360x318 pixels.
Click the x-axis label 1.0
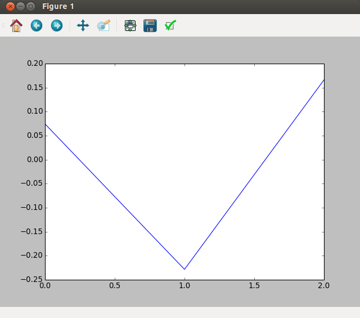click(184, 285)
